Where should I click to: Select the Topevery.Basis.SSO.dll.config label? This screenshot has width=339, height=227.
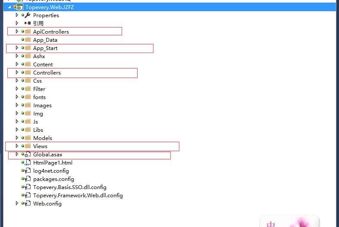[69, 187]
